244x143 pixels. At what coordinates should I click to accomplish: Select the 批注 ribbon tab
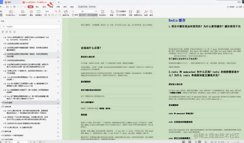point(44,7)
